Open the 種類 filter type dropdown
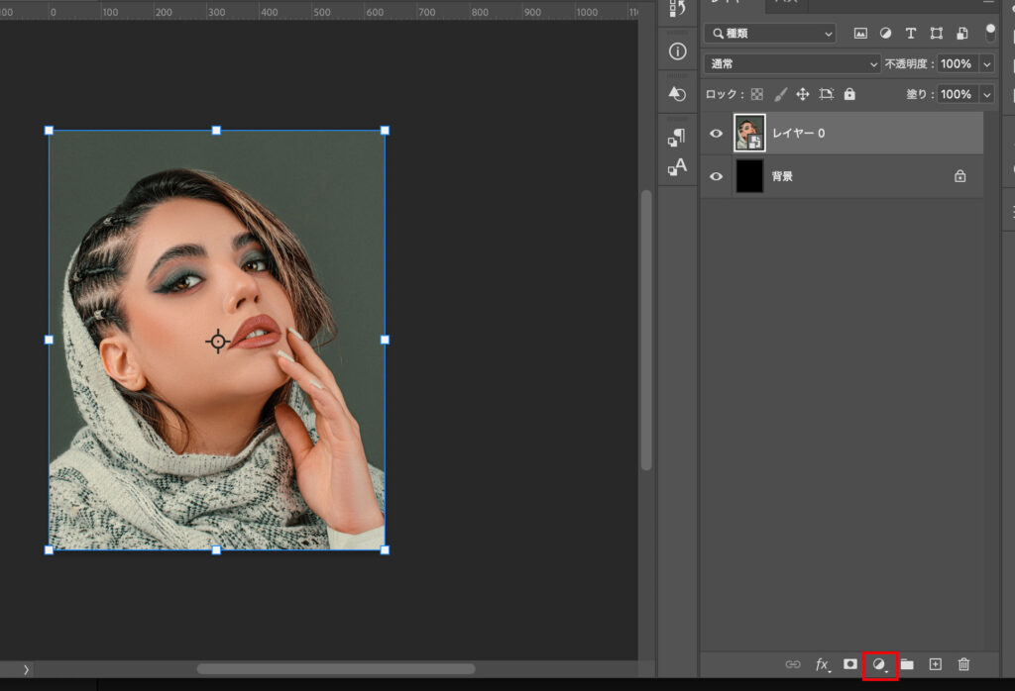Viewport: 1015px width, 691px height. 770,33
